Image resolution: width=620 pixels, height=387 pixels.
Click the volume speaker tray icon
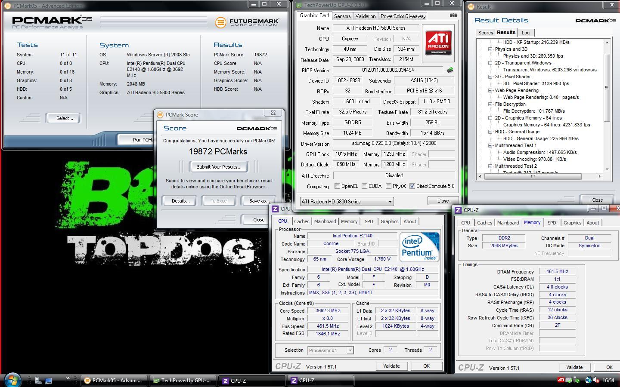tap(596, 380)
